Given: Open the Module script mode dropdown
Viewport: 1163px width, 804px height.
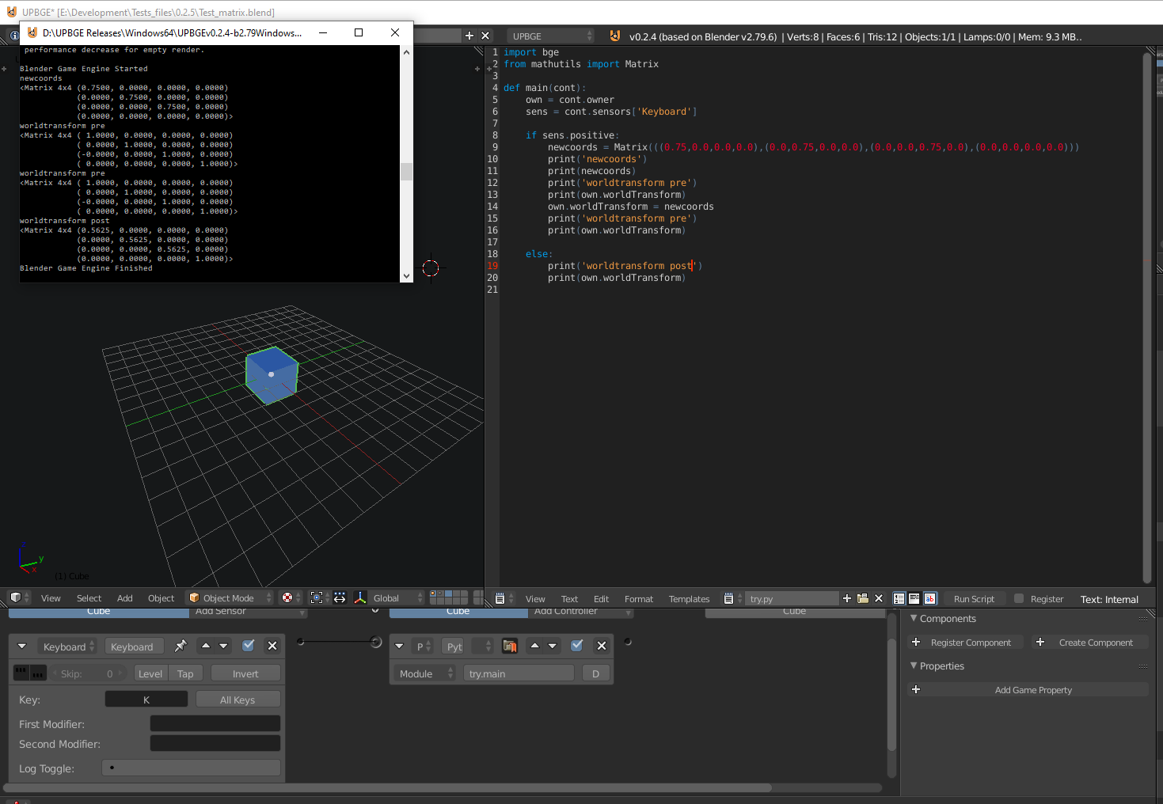Looking at the screenshot, I should click(x=426, y=673).
